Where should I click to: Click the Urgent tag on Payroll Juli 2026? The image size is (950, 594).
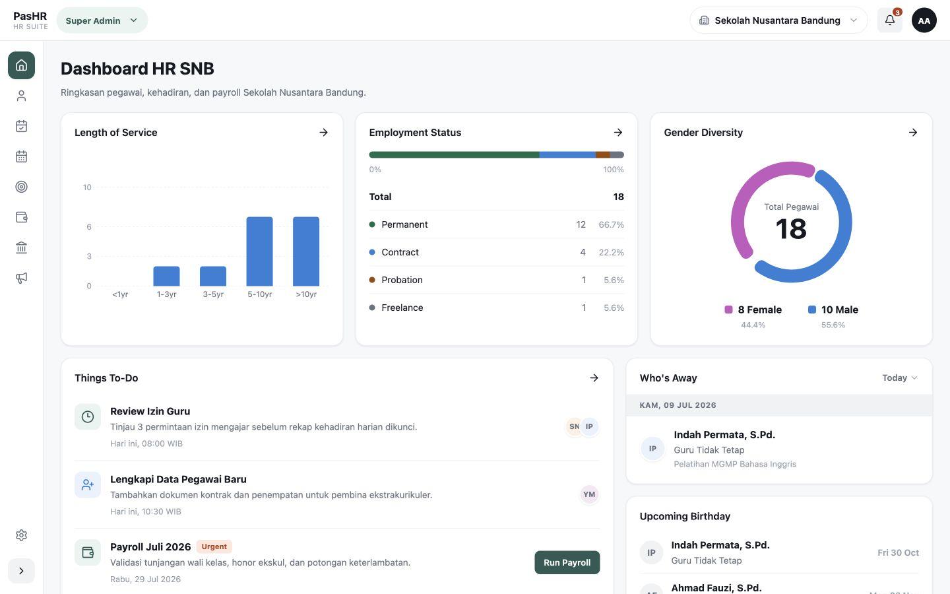pyautogui.click(x=214, y=546)
